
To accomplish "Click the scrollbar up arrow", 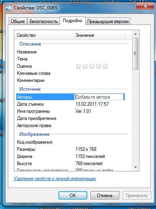I will click(135, 34).
